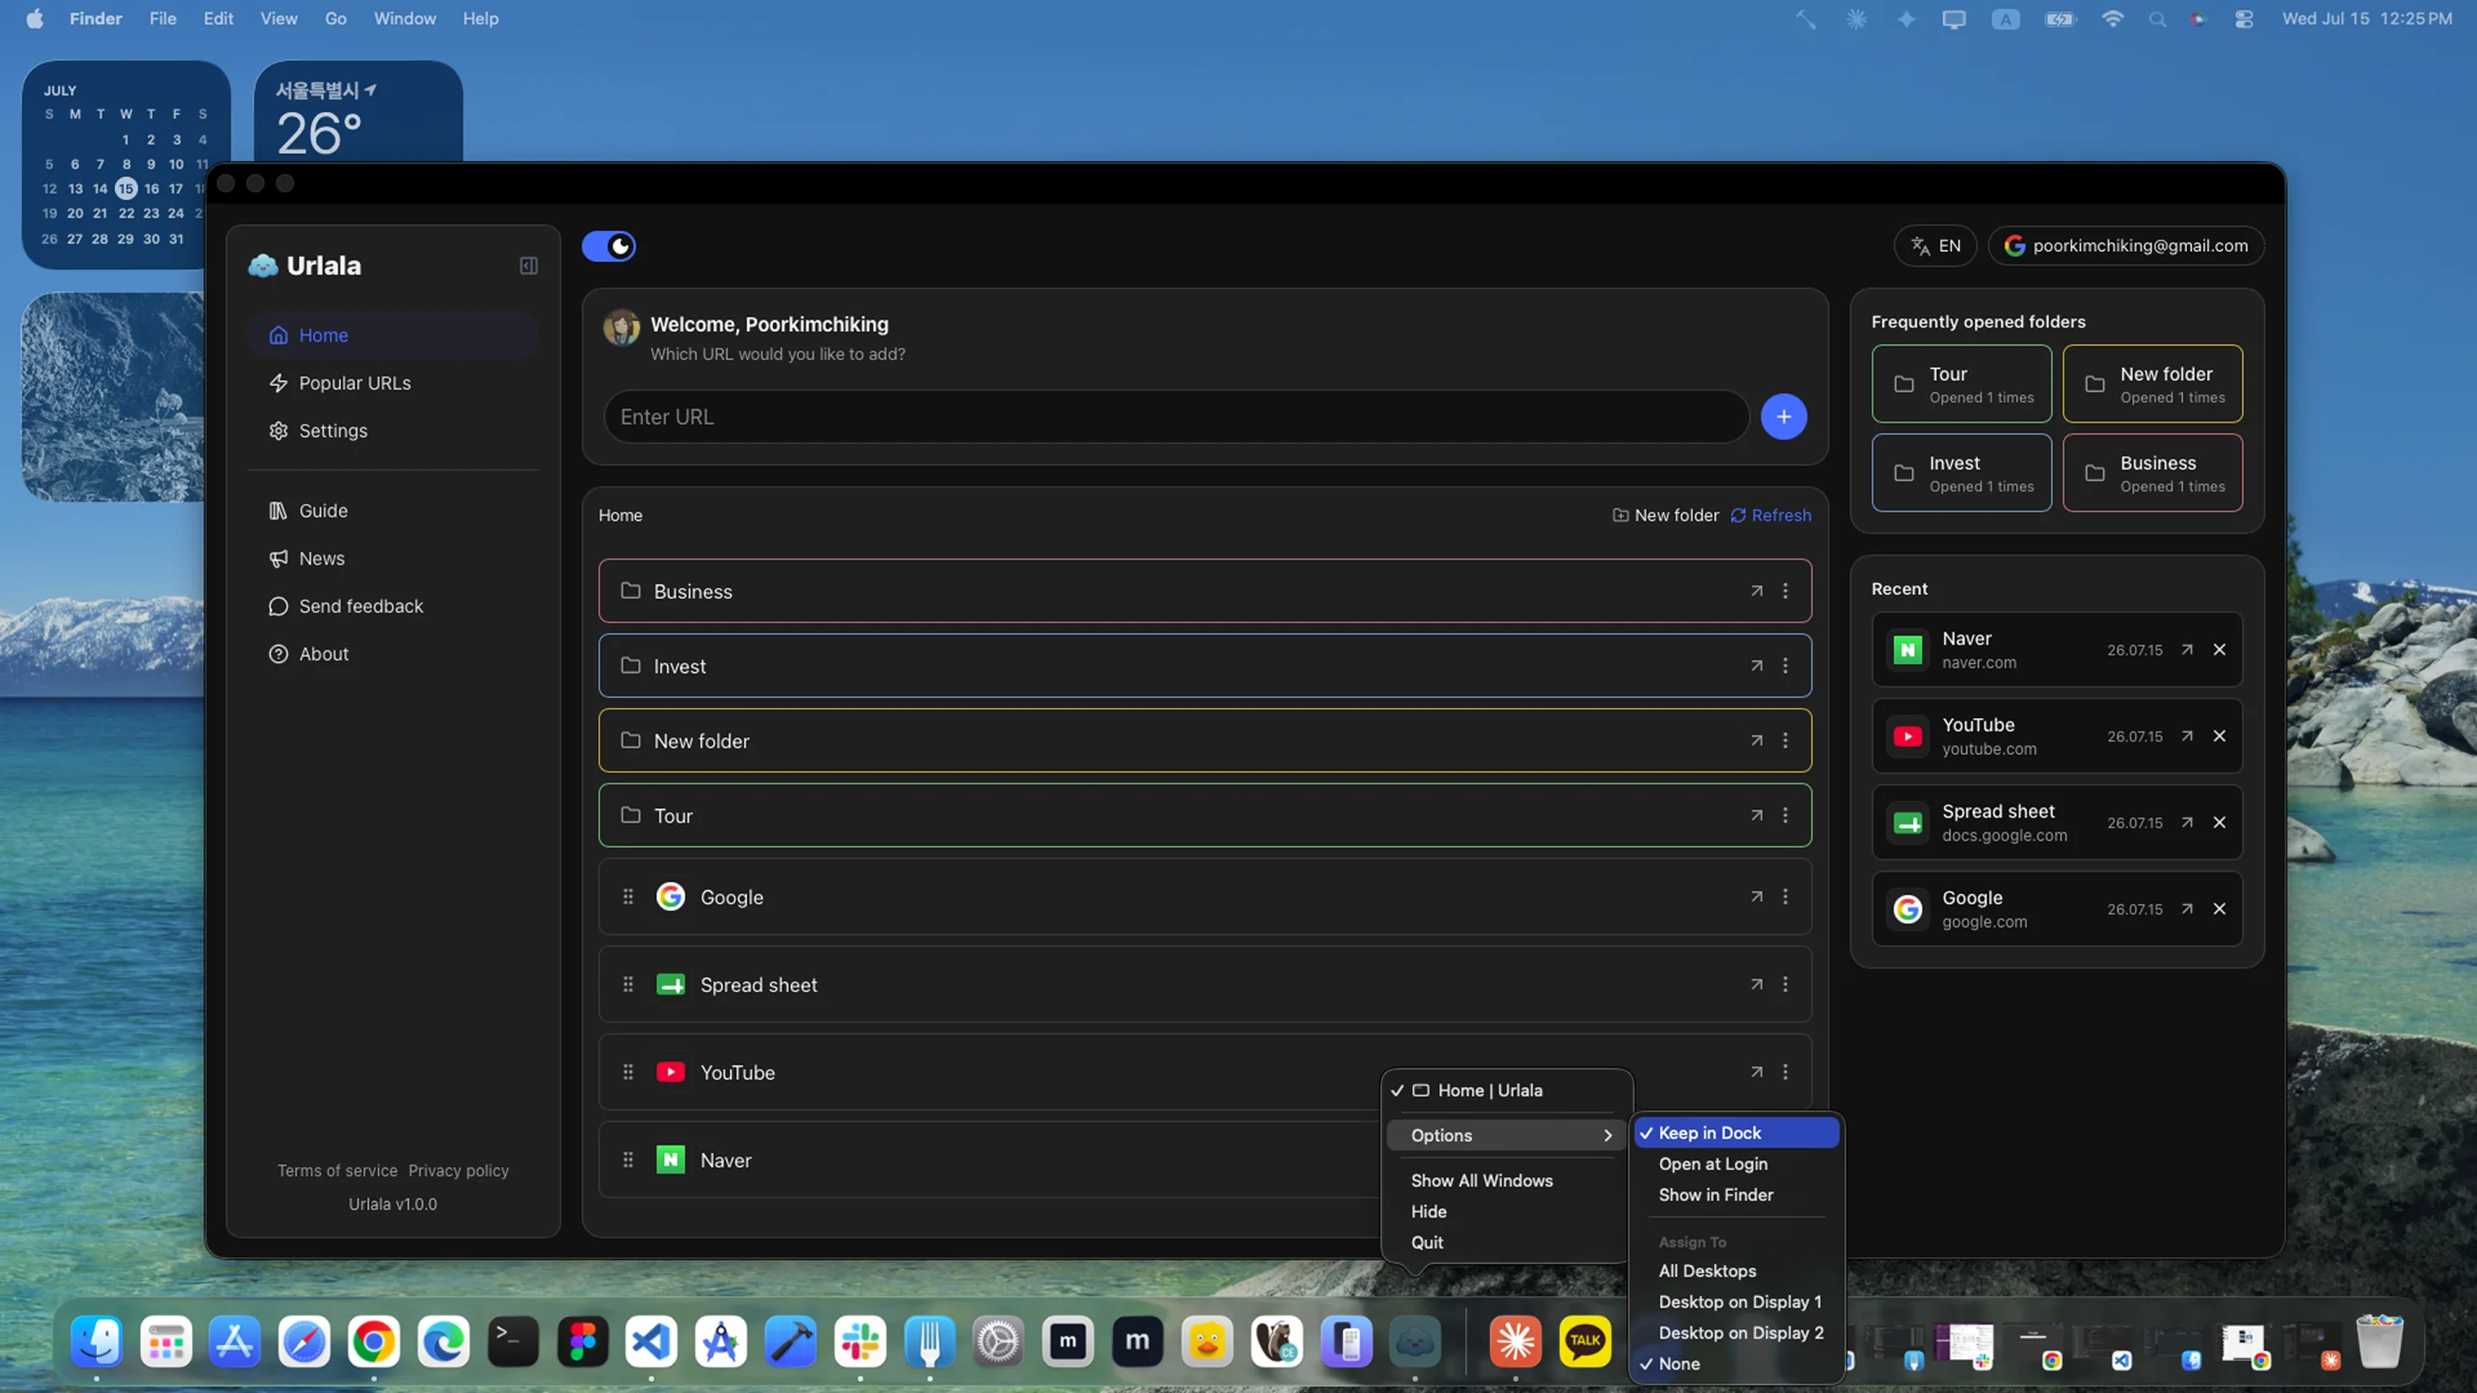Choose Show All Windows
2477x1393 pixels.
click(1507, 1181)
